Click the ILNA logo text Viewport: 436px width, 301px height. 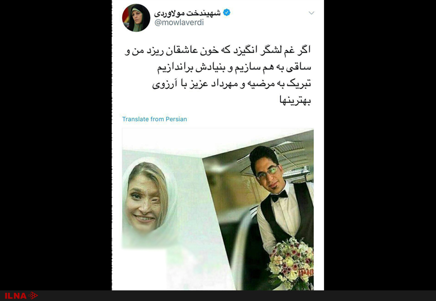click(16, 296)
